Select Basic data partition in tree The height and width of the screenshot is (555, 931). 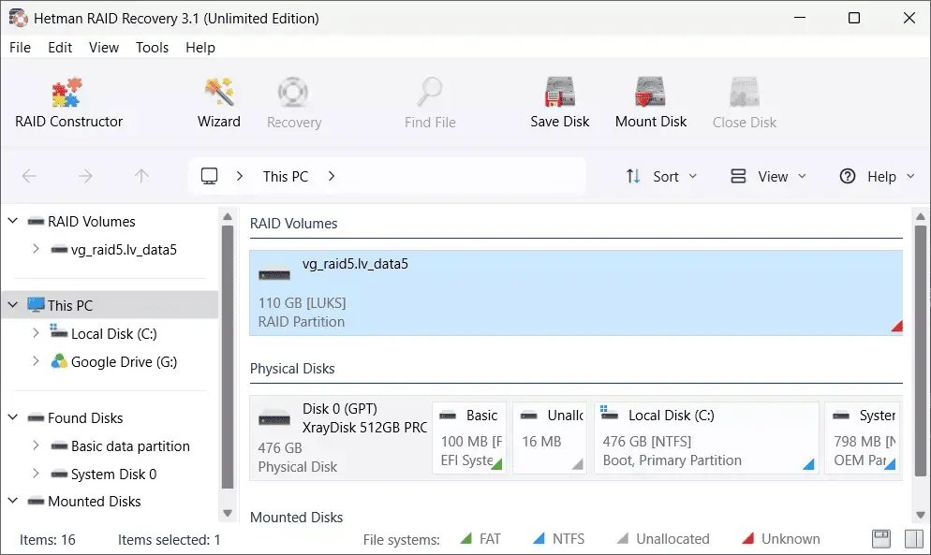click(130, 445)
